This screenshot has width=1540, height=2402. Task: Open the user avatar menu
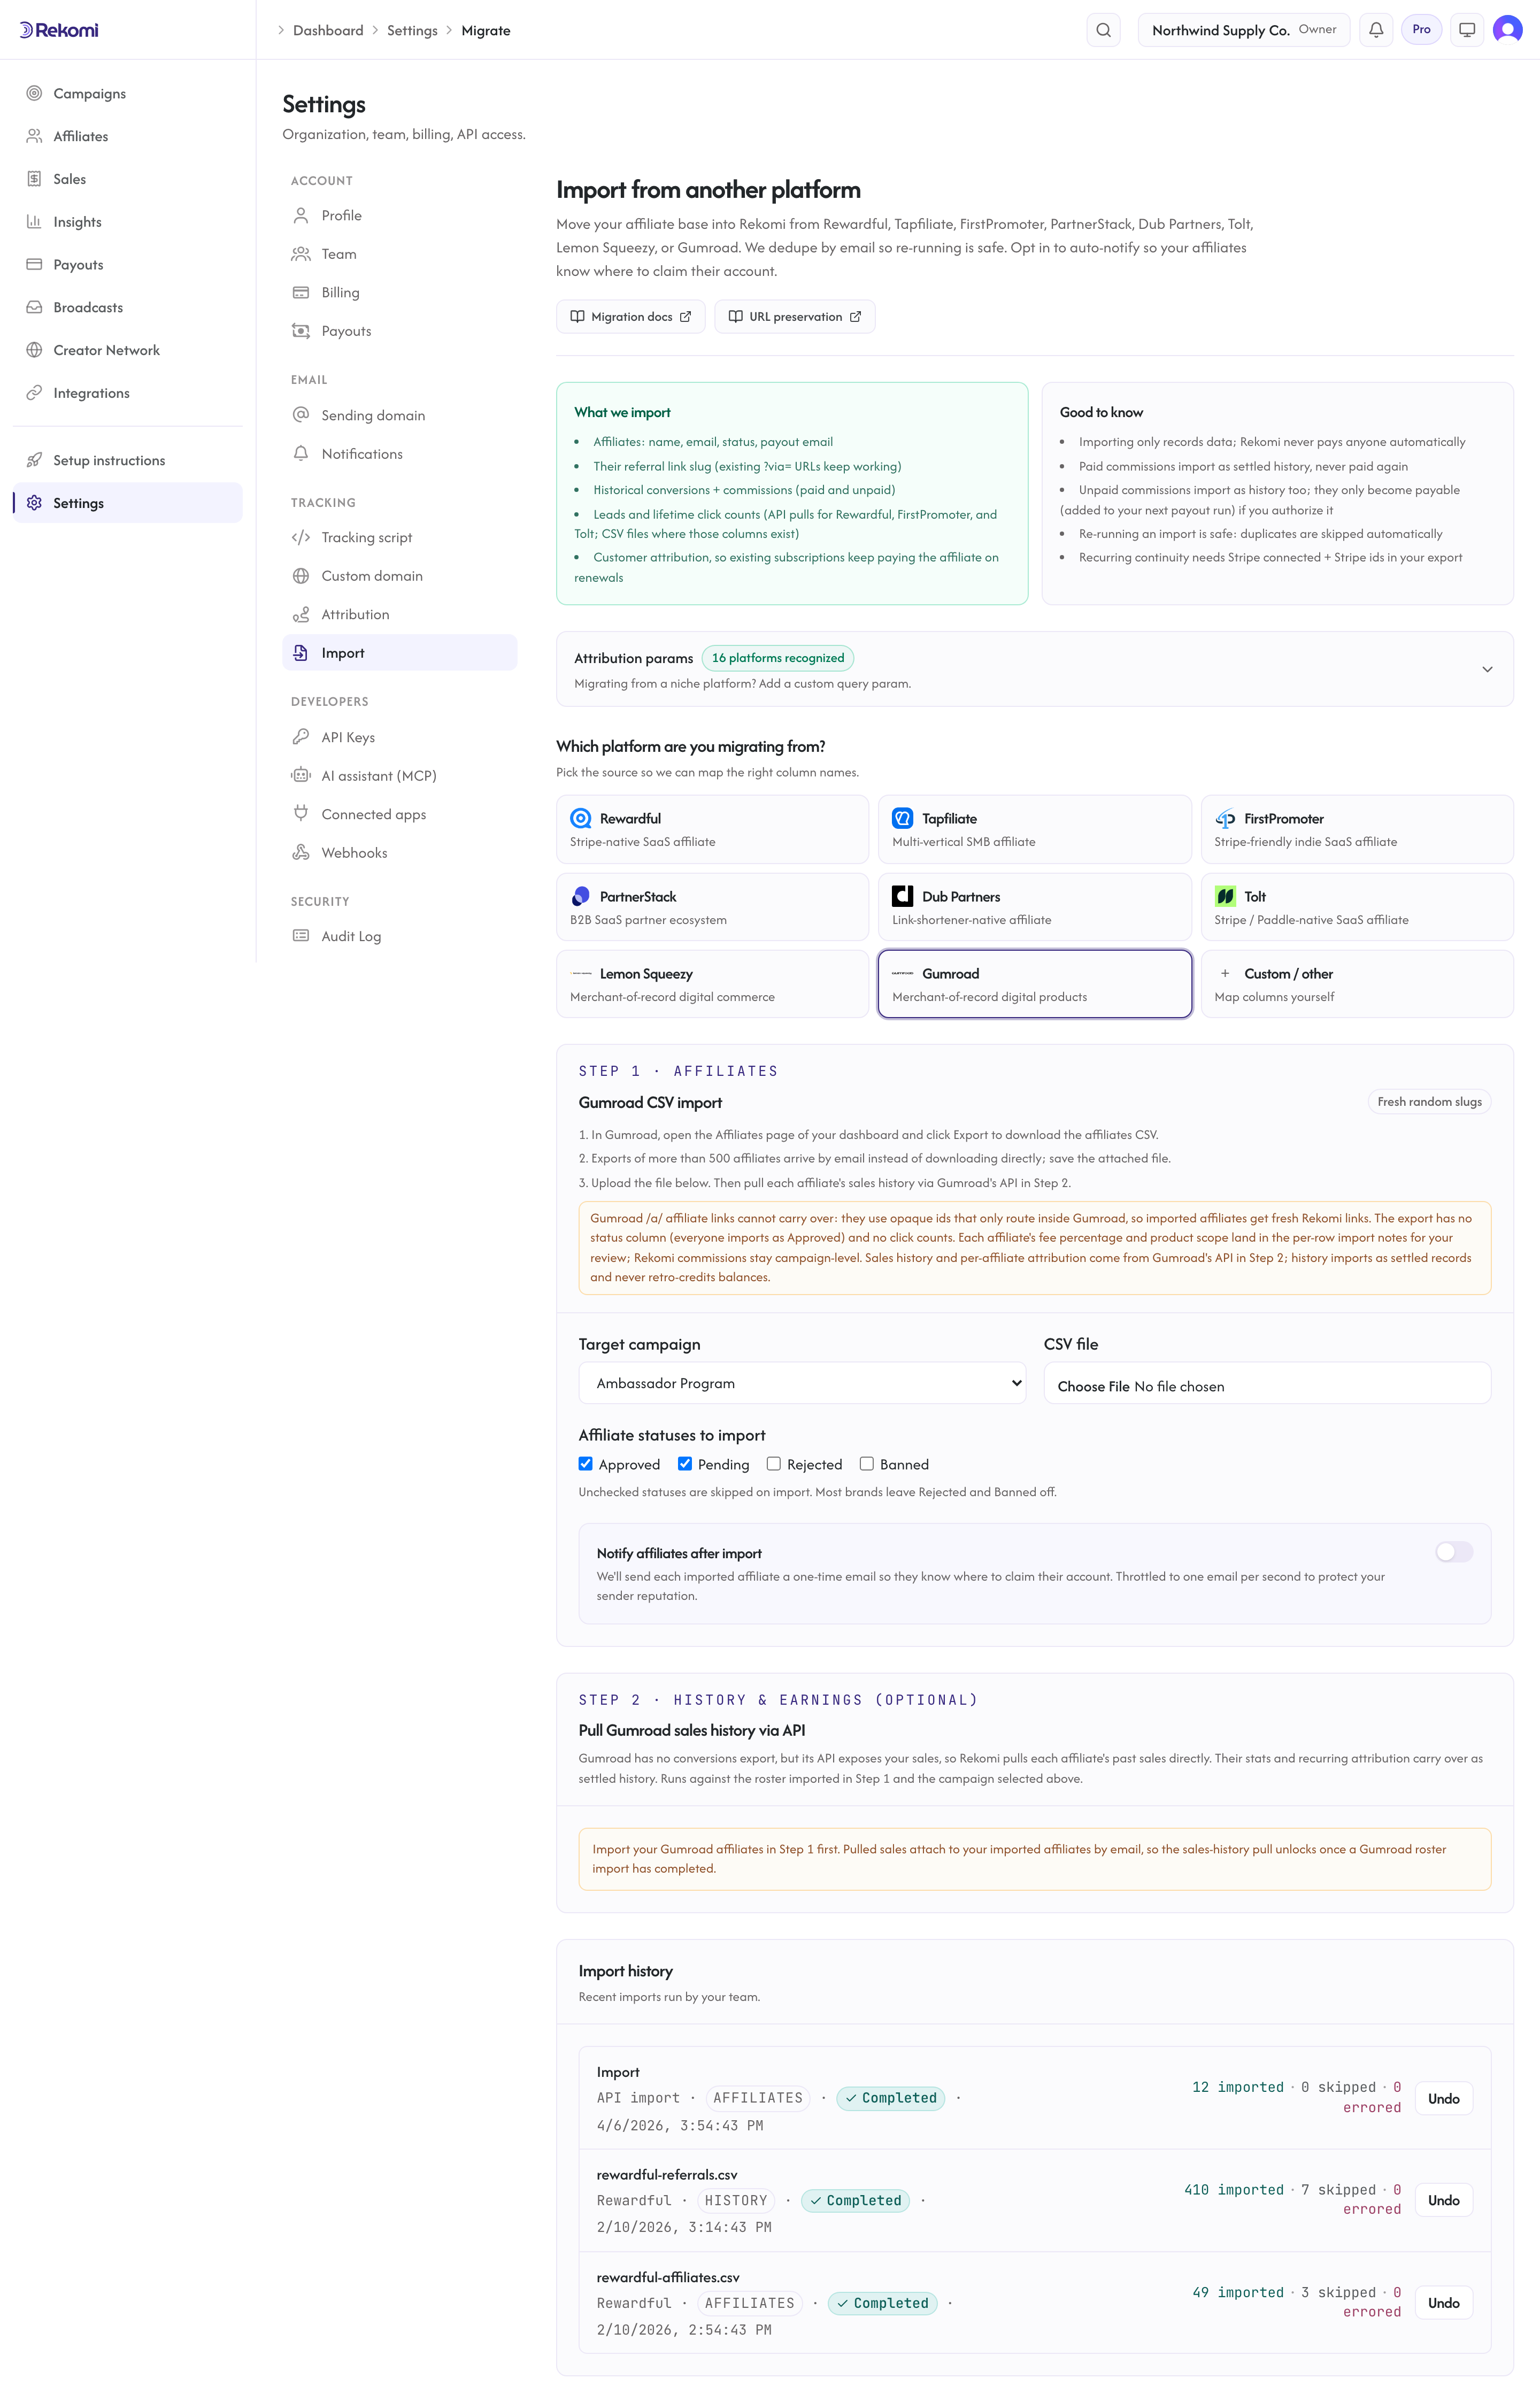[x=1507, y=30]
